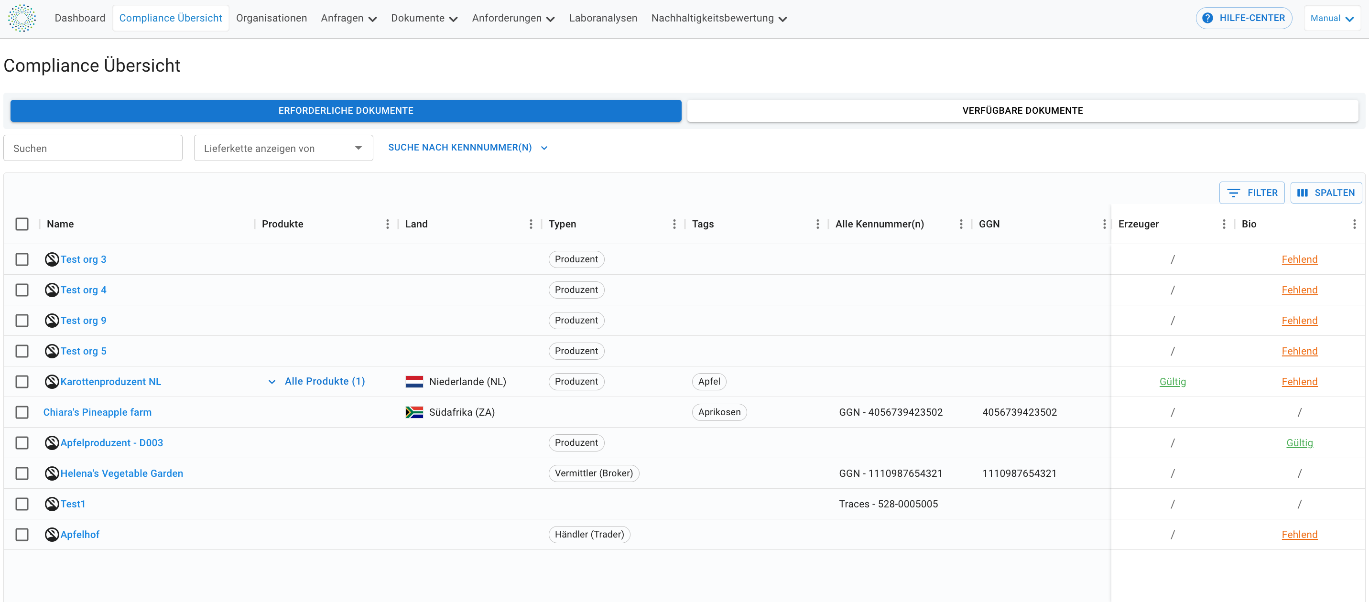
Task: Expand Alle Produkte (1) for Karottenproduzent NL
Action: pyautogui.click(x=317, y=381)
